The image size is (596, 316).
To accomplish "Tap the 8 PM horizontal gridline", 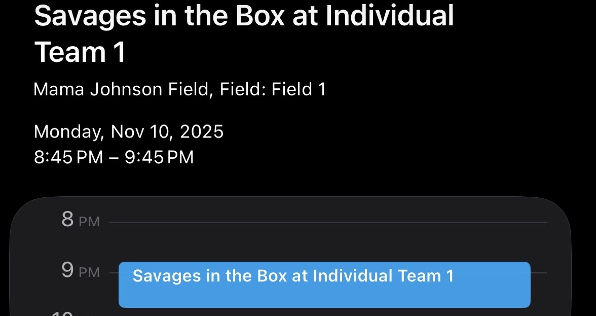I will [x=328, y=222].
